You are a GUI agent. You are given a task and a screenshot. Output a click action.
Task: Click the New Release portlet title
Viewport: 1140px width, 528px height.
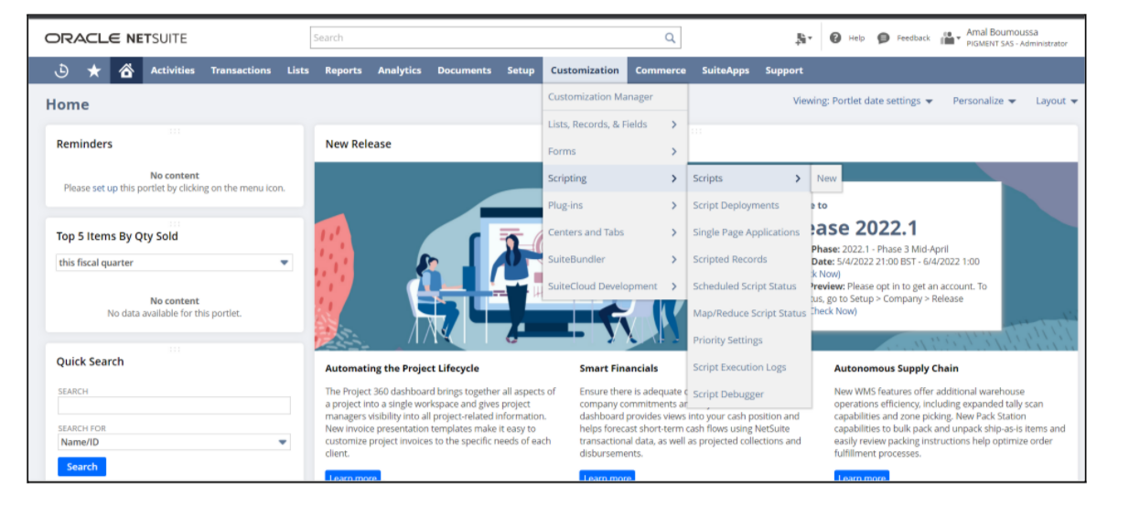[358, 144]
